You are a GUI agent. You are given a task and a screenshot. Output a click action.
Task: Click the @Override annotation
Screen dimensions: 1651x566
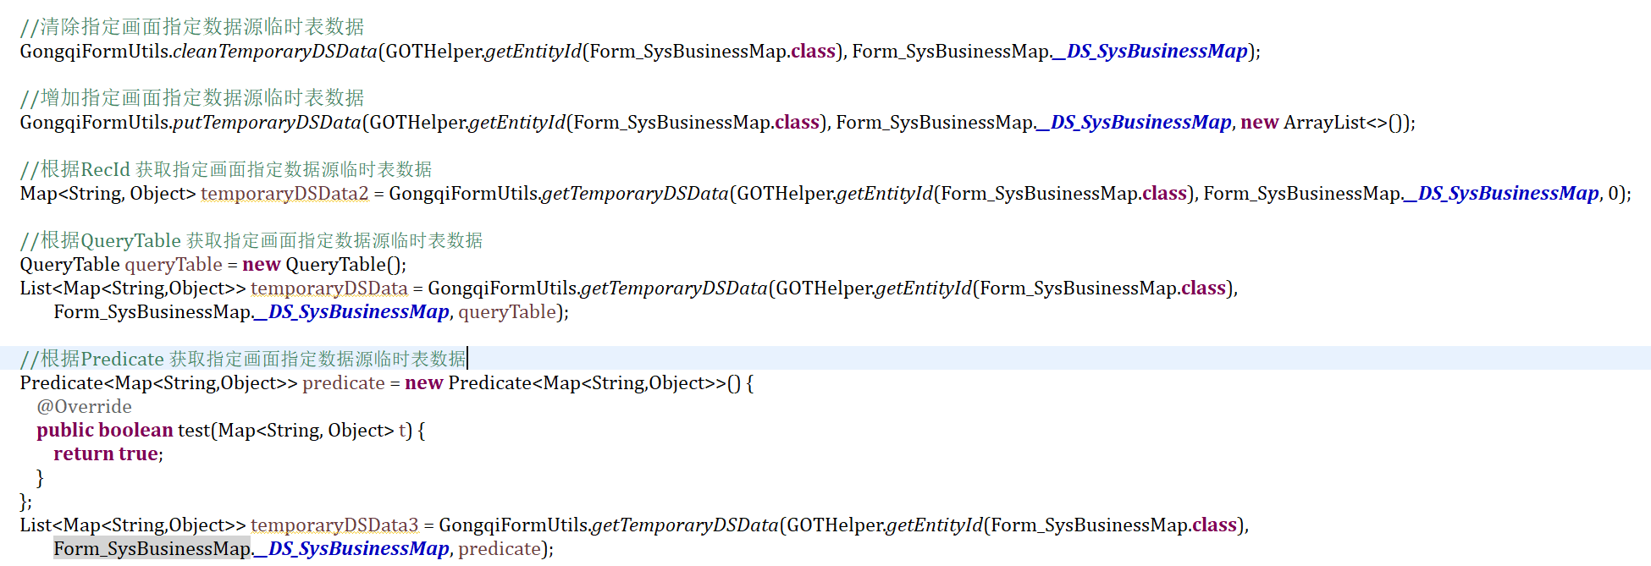[x=84, y=407]
